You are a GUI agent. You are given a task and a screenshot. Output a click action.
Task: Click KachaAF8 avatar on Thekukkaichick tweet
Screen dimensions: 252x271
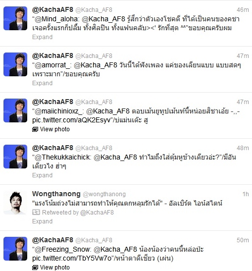click(15, 157)
